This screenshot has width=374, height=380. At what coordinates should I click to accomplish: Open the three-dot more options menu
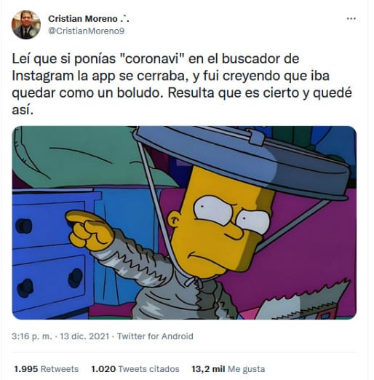[351, 19]
